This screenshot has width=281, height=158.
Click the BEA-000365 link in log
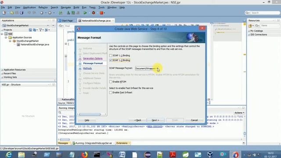point(155,126)
